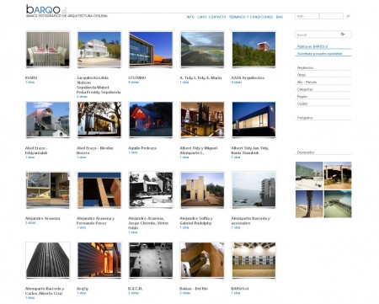Viewport: 379px width, 304px height.
Task: Open the B.V.C.H. black-and-white thumbnail
Action: point(151,260)
